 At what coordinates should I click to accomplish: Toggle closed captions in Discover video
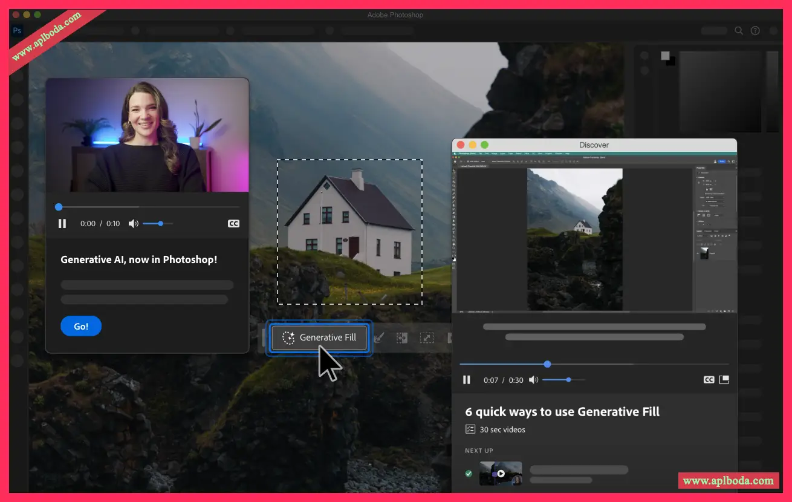[x=709, y=380]
